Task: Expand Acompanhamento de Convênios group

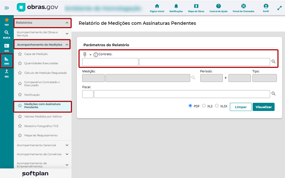Action: 67,154
